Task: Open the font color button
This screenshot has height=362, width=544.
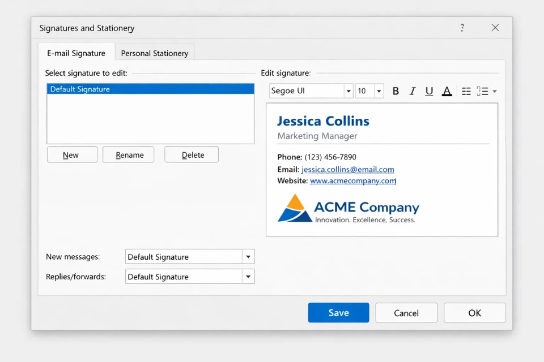Action: [447, 91]
